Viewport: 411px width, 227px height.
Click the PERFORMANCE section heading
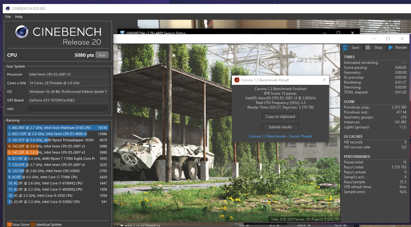point(357,157)
